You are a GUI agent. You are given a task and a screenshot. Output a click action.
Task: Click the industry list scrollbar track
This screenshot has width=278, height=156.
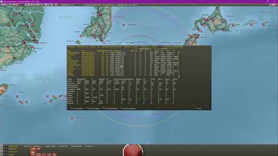179,65
